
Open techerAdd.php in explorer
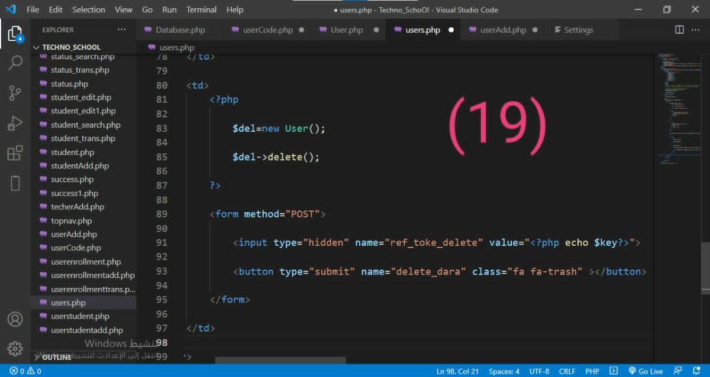click(78, 207)
